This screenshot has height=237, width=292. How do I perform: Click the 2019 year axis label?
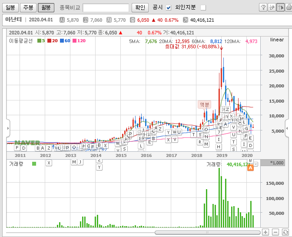point(222,155)
